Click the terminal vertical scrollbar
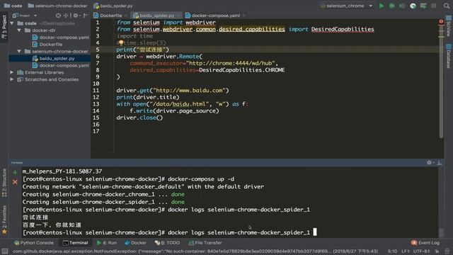 [441, 232]
